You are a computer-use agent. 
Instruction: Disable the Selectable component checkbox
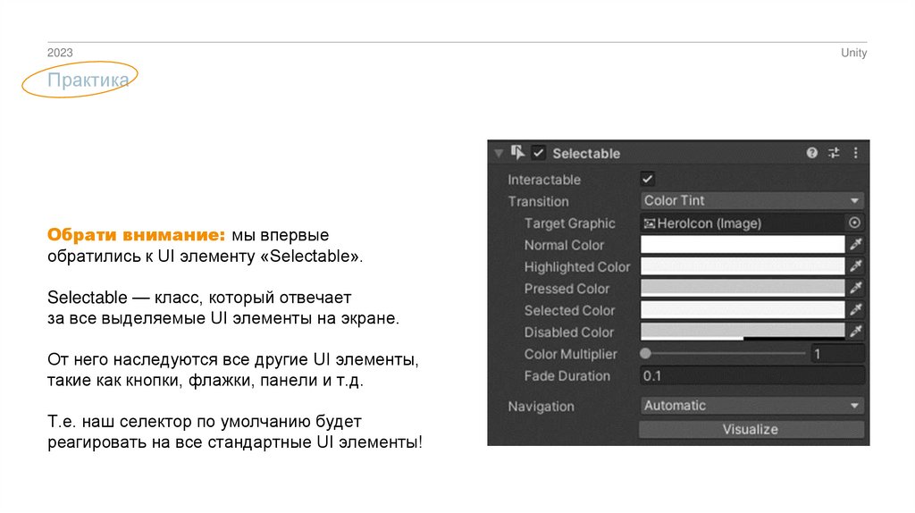[x=538, y=153]
